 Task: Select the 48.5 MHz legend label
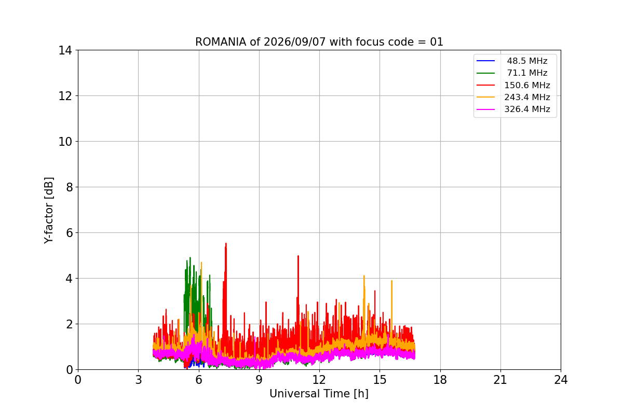click(527, 61)
